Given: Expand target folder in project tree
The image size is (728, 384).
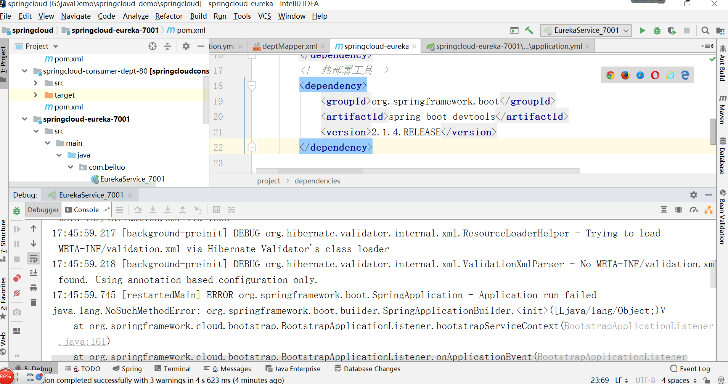Looking at the screenshot, I should click(36, 95).
